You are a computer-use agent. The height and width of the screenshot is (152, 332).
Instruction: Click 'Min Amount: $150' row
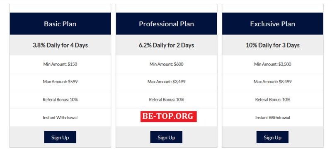click(60, 64)
